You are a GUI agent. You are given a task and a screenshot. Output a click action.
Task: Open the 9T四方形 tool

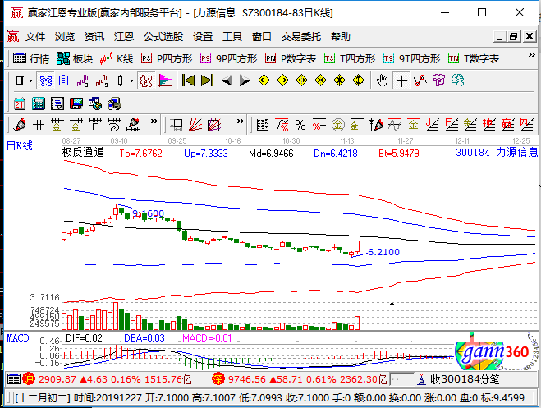411,58
